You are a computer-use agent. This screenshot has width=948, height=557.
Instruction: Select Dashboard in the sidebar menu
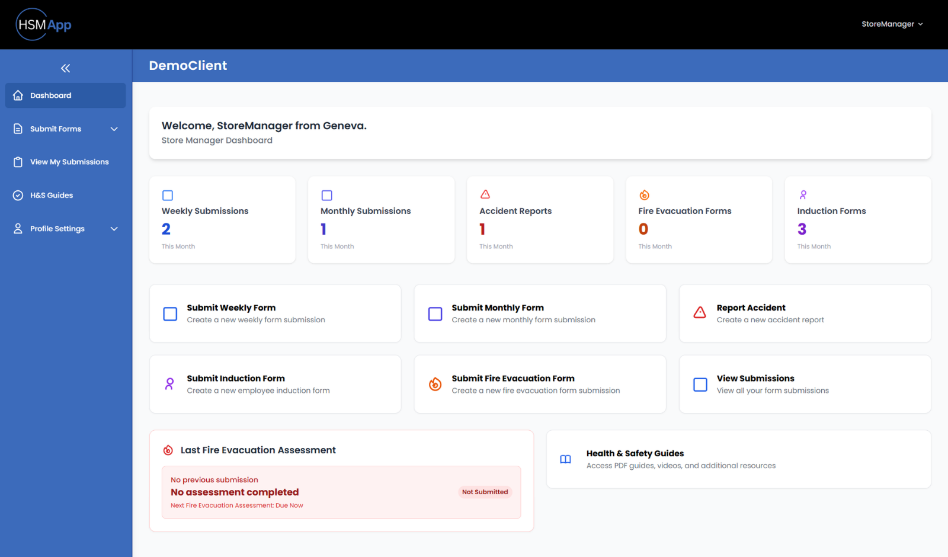click(x=51, y=95)
